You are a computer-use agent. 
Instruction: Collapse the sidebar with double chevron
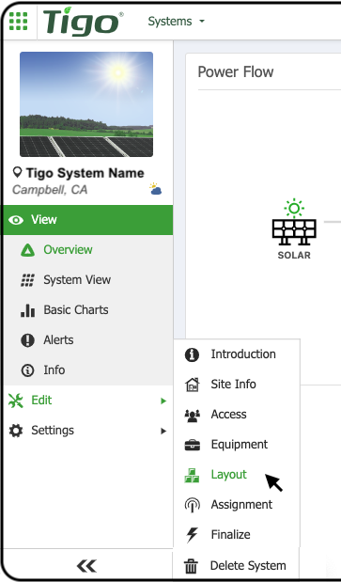coord(86,566)
